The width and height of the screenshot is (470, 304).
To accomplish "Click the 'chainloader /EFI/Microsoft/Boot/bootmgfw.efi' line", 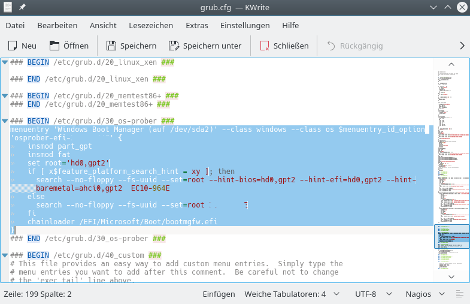I will click(122, 222).
